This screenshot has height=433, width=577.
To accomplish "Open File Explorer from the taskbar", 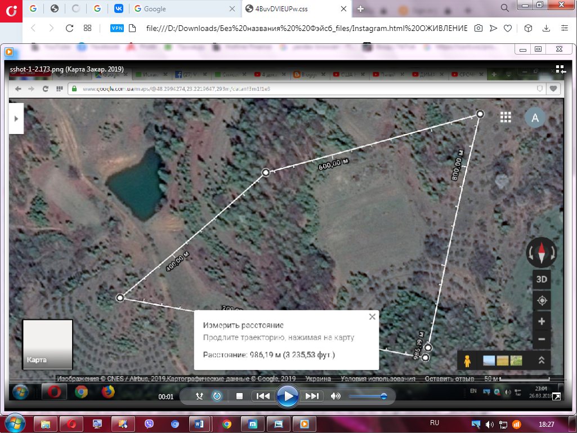I will [x=46, y=424].
